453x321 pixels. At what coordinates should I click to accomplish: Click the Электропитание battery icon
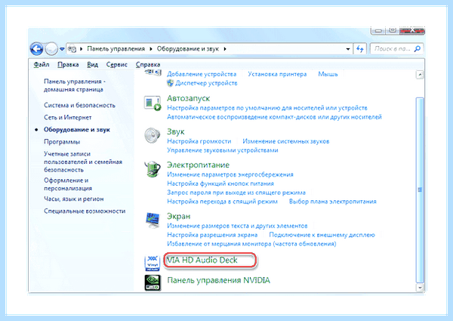pos(153,169)
